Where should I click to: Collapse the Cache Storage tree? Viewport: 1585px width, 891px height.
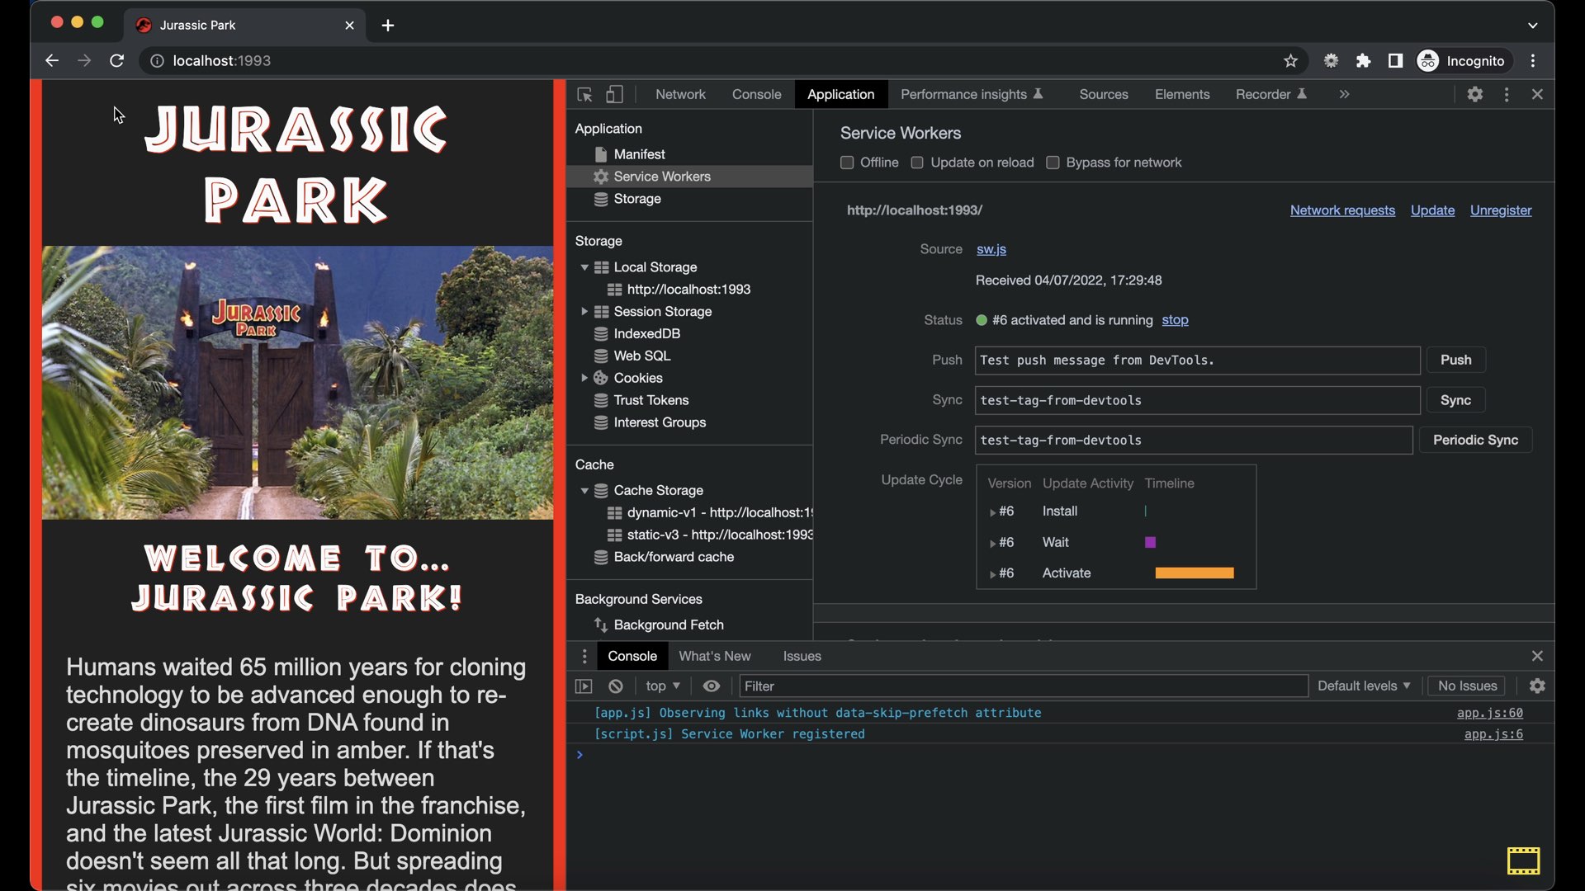(x=584, y=491)
